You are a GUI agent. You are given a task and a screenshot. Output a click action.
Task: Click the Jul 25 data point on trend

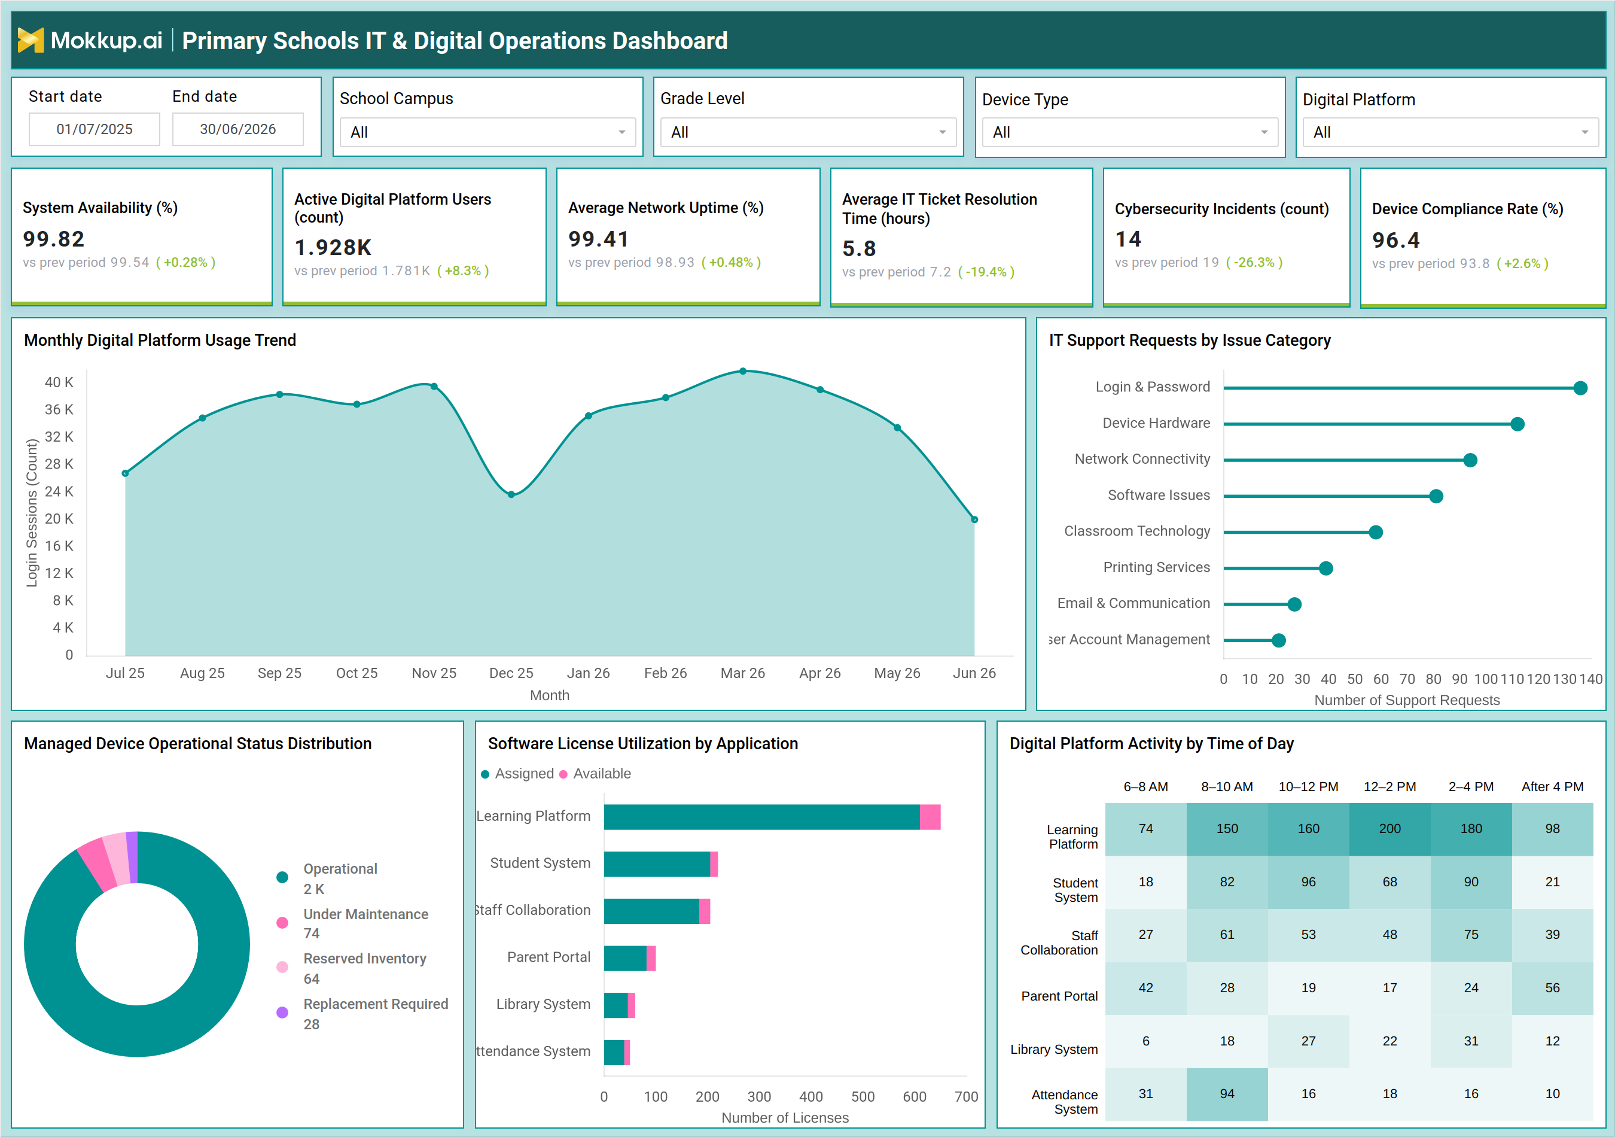tap(125, 473)
